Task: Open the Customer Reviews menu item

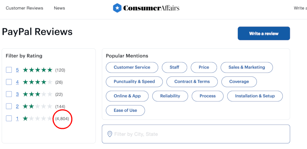Action: [x=24, y=8]
